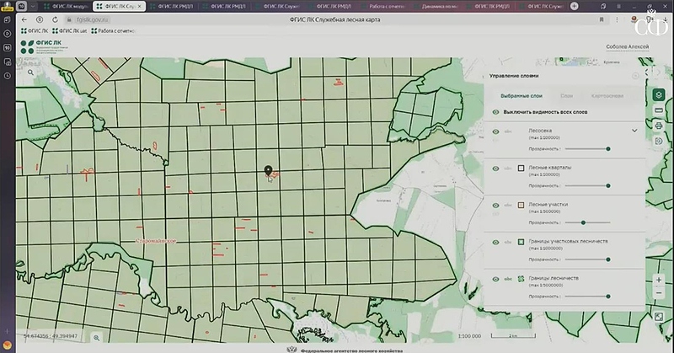Zoom in the map with plus button
Image resolution: width=674 pixels, height=353 pixels.
(658, 279)
